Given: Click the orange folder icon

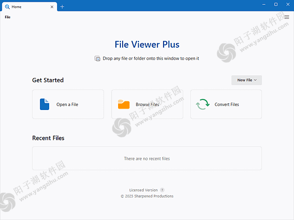Looking at the screenshot, I should click(x=124, y=104).
